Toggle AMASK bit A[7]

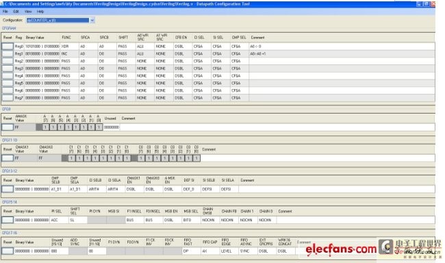coord(45,127)
